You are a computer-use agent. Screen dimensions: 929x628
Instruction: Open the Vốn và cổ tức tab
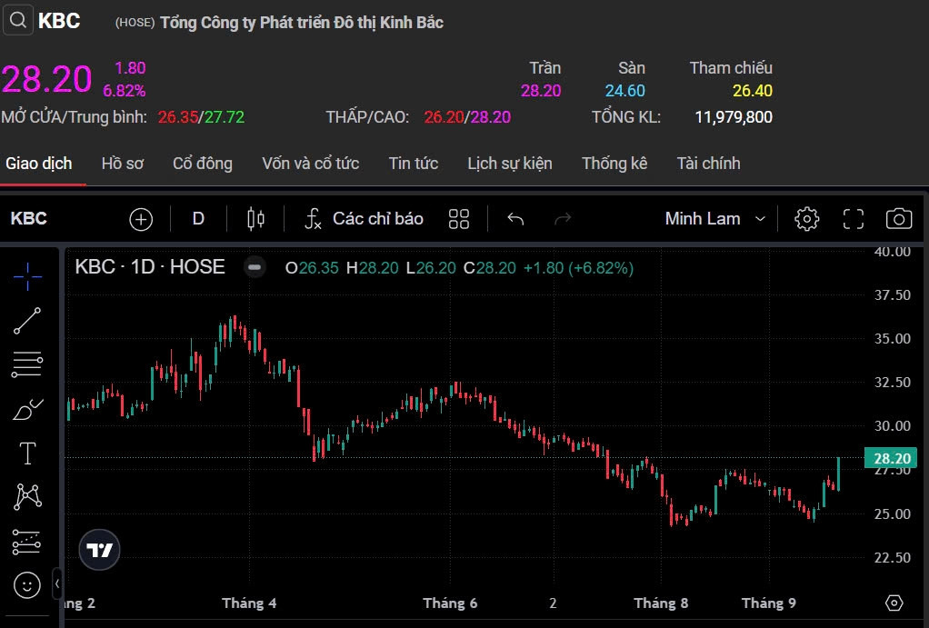[311, 164]
